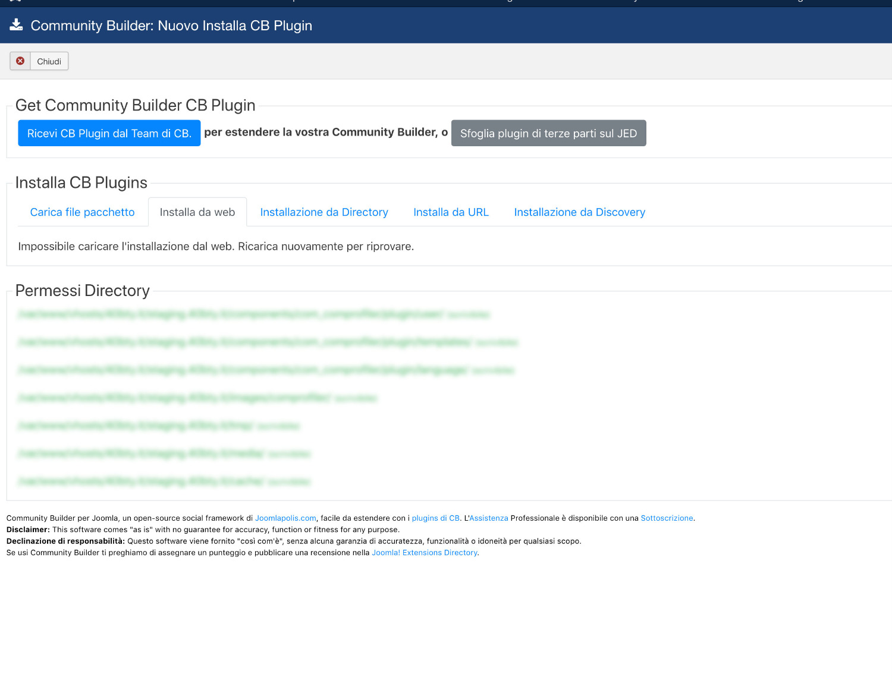Click the Disclaimer text line

(x=203, y=530)
